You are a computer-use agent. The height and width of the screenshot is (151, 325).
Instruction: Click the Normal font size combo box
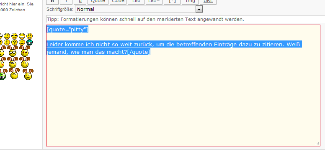coord(139,9)
